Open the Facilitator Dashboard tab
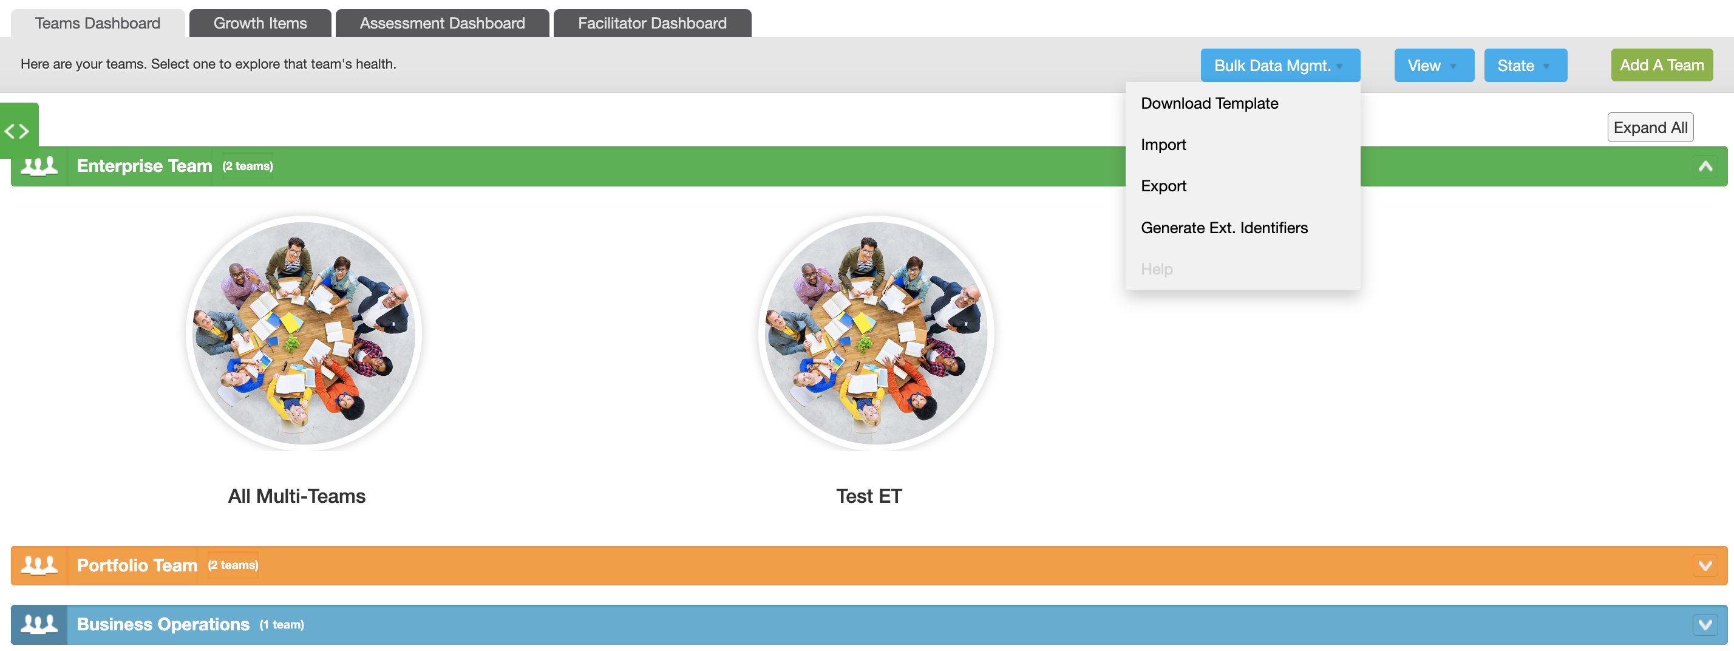Viewport: 1734px width, 651px height. point(651,23)
